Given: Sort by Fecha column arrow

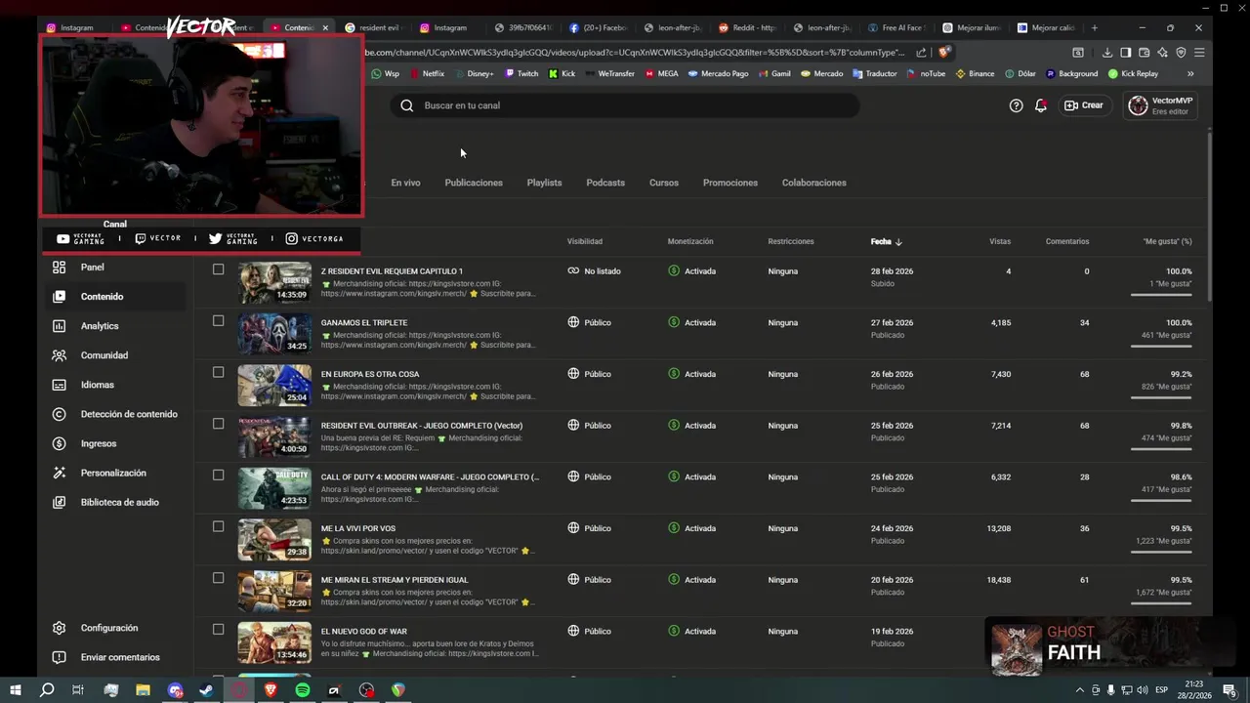Looking at the screenshot, I should tap(898, 241).
